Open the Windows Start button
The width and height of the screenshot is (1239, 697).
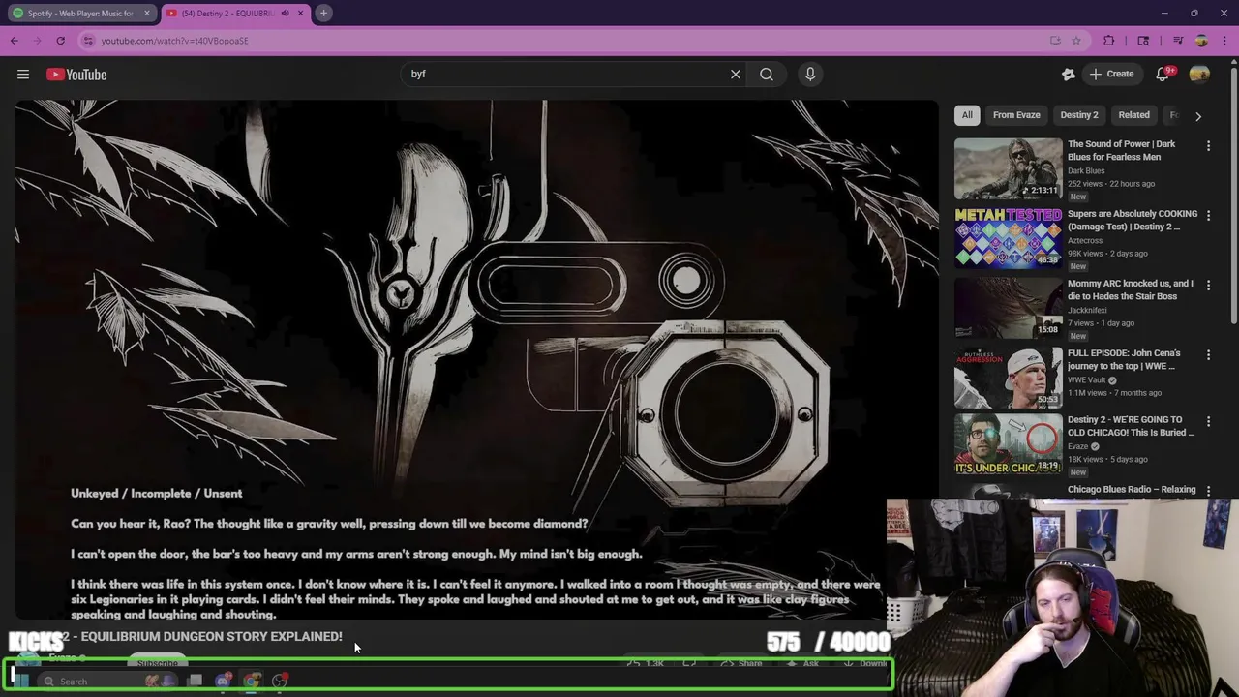tap(20, 681)
